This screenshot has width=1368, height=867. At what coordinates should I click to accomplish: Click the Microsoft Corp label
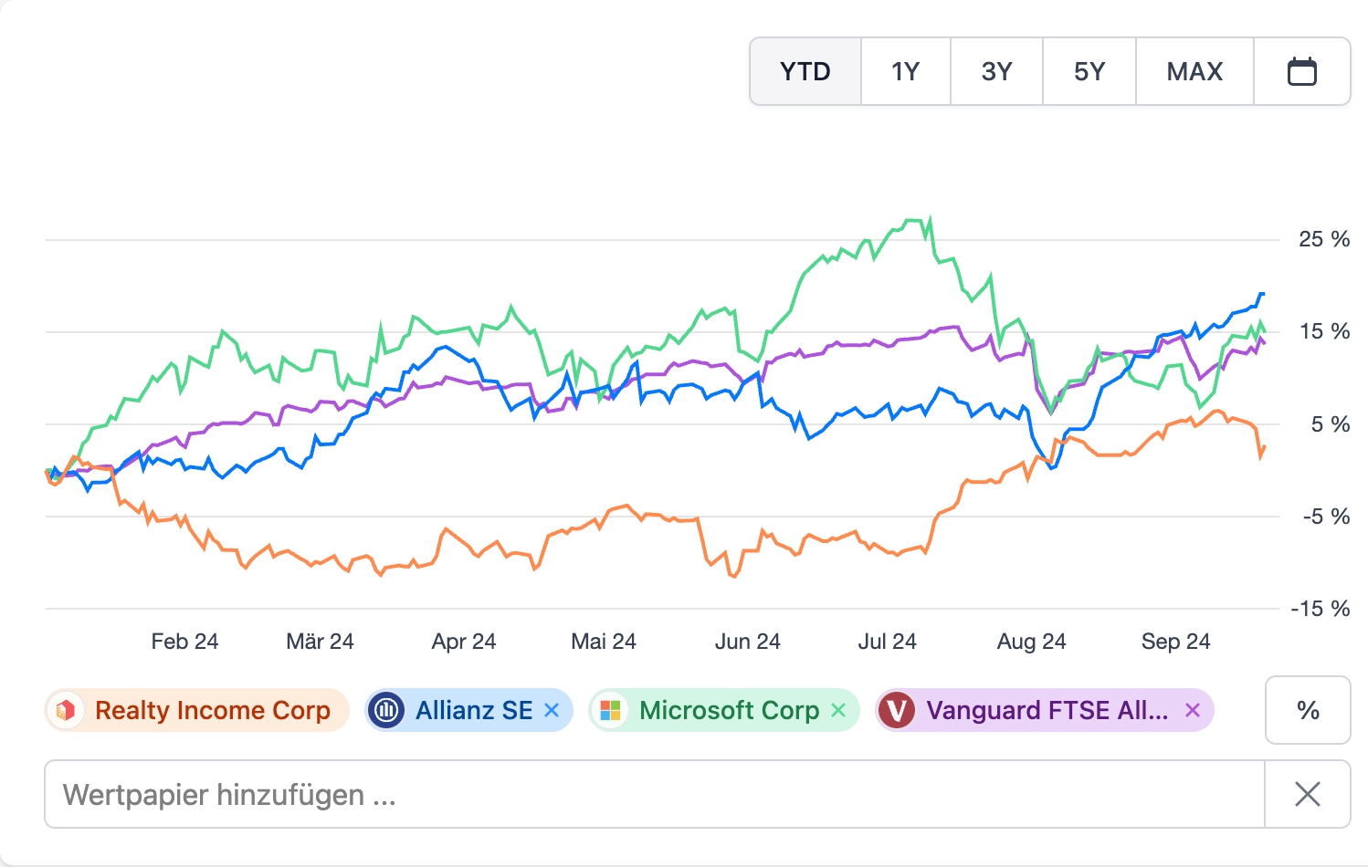click(729, 710)
